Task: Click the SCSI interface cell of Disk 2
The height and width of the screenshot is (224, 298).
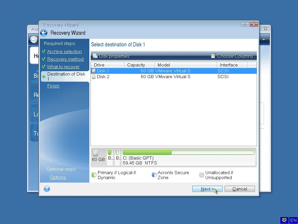Action: pos(223,77)
